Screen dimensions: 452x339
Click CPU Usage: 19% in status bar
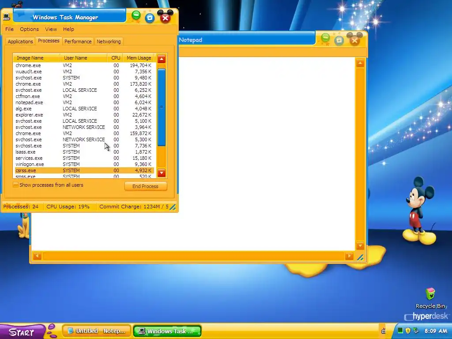point(68,207)
